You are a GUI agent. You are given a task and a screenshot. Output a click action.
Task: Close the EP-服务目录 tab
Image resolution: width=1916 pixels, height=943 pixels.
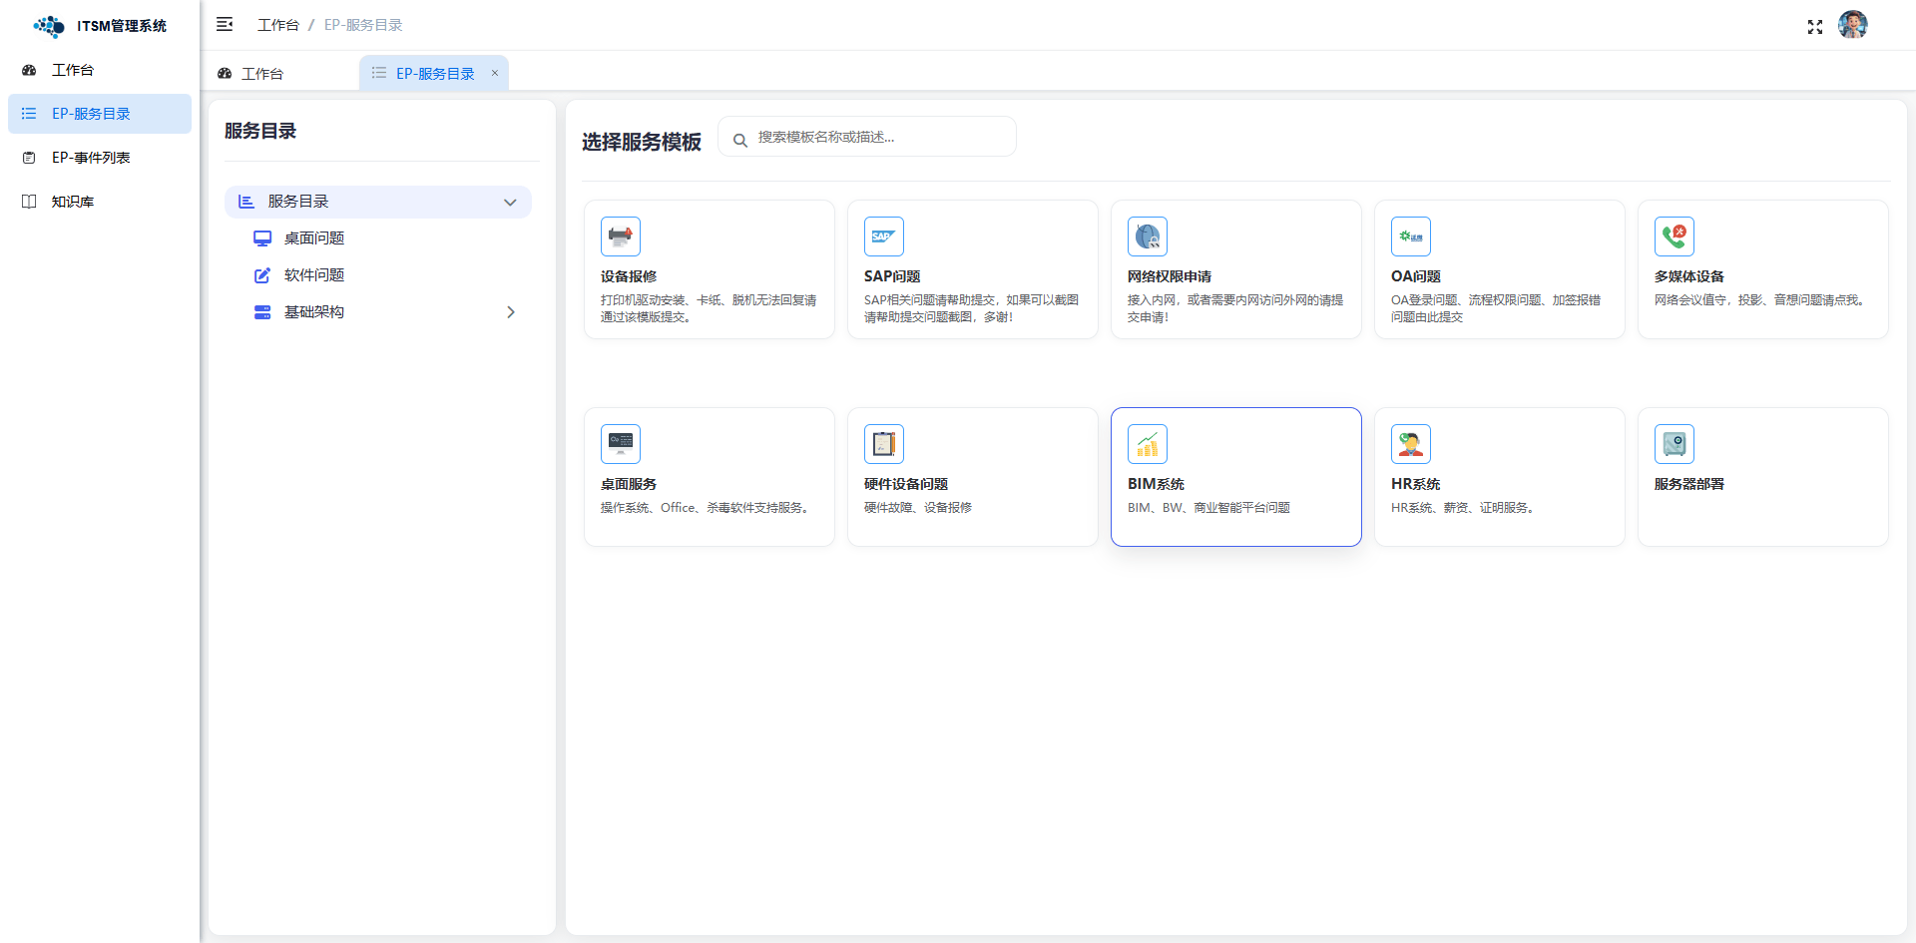494,73
